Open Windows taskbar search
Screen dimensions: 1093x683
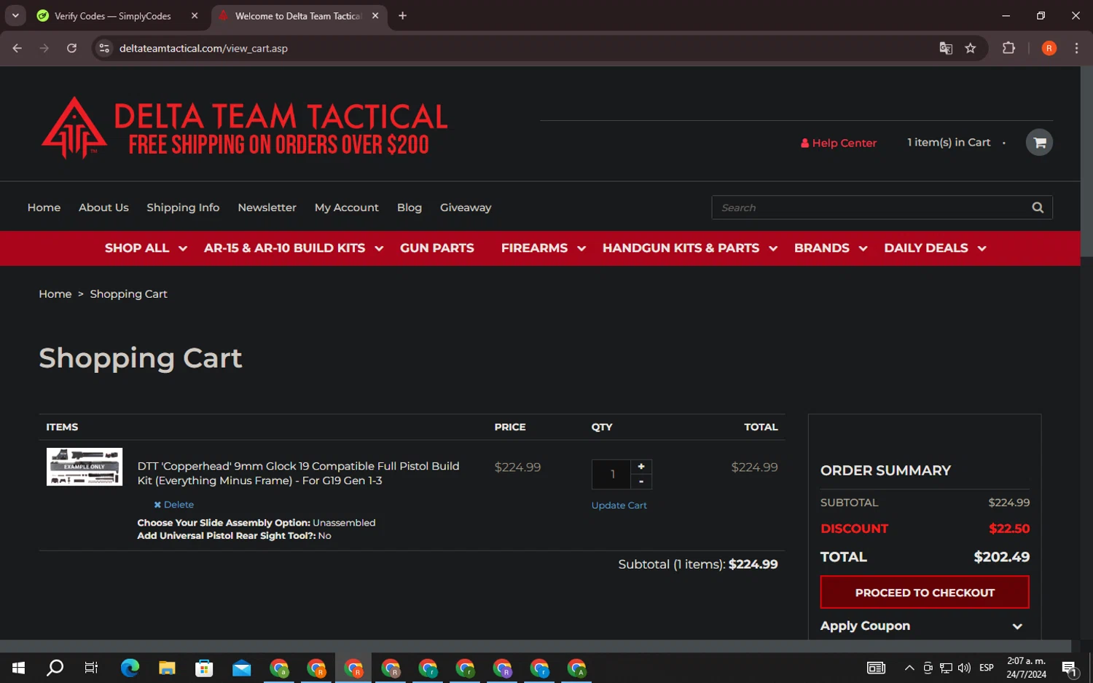coord(55,668)
